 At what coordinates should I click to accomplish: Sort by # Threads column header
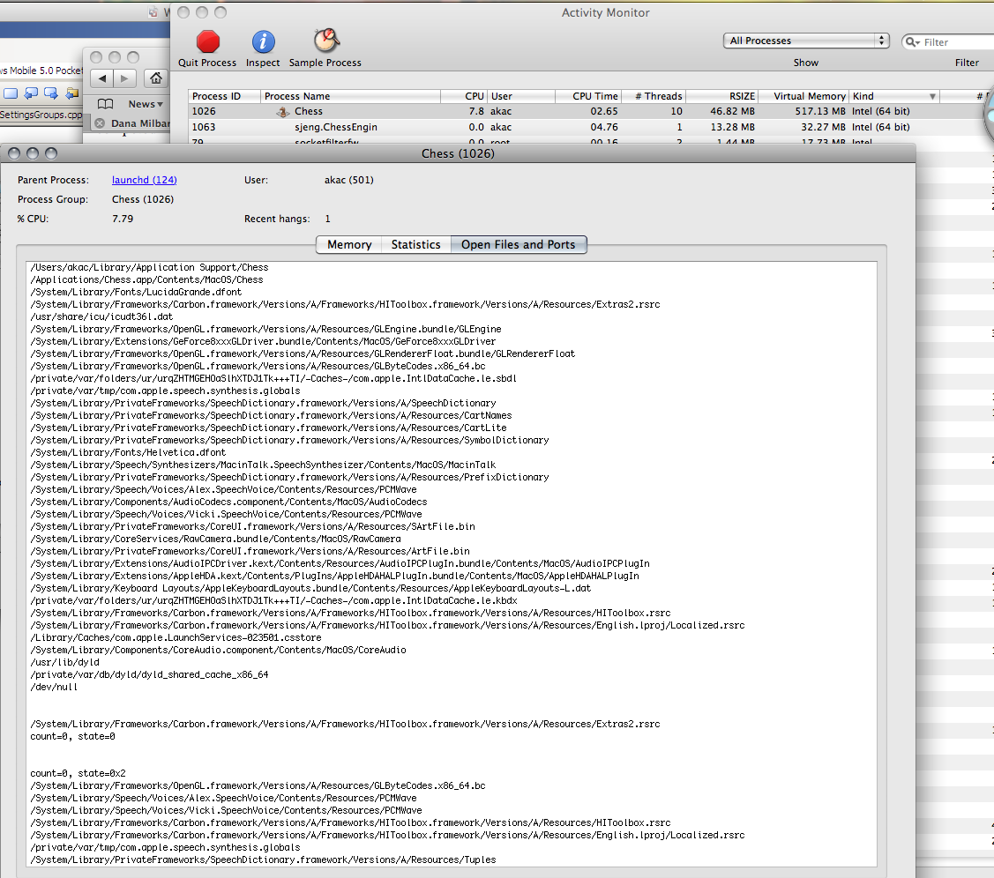point(654,96)
